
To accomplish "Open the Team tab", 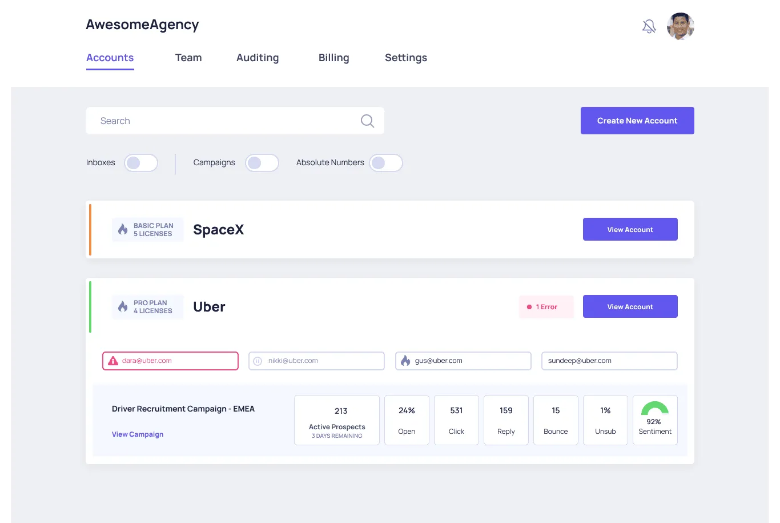I will (x=188, y=58).
